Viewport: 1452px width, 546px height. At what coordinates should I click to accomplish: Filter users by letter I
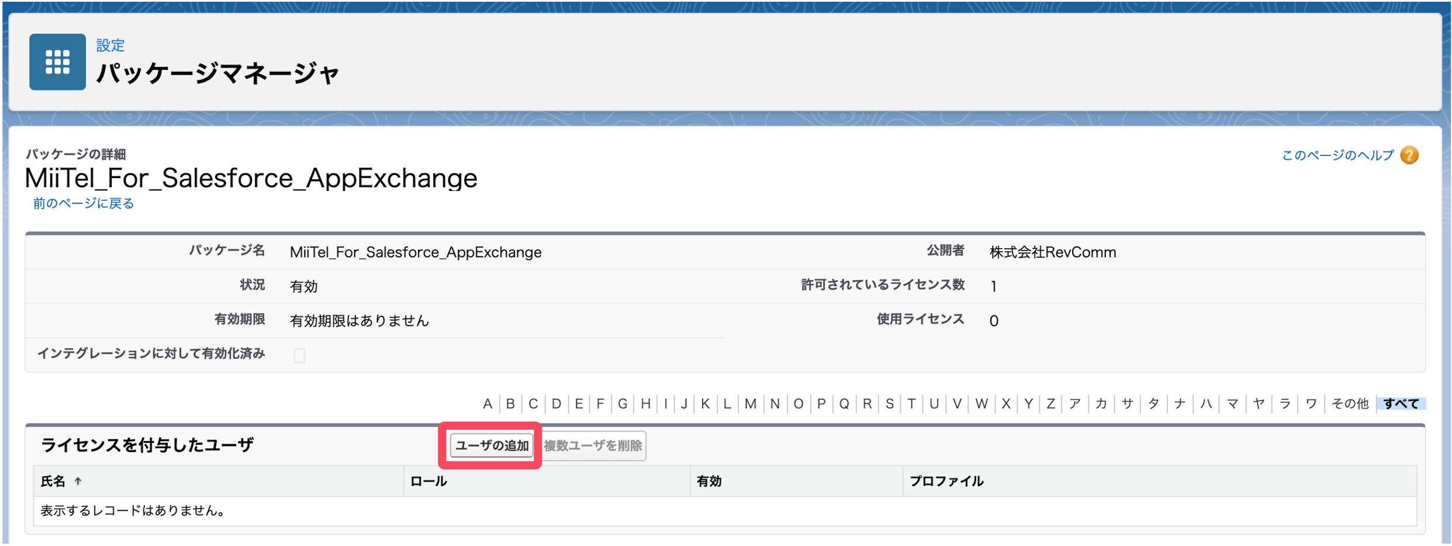(666, 404)
